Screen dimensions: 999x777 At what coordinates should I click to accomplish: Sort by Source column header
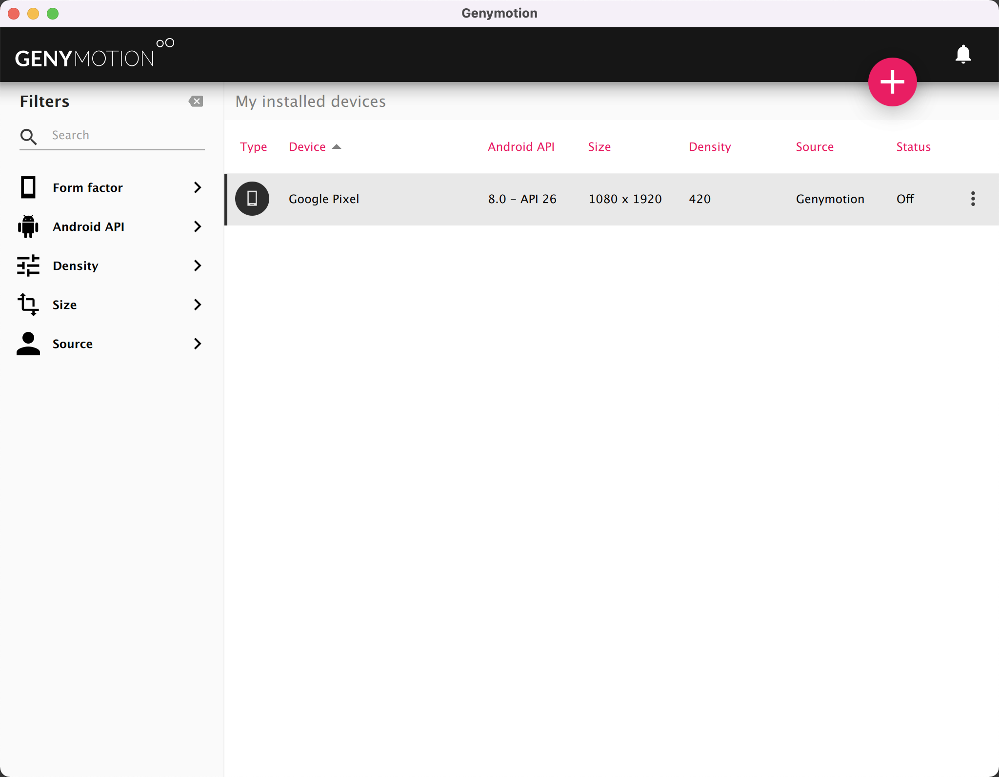815,147
